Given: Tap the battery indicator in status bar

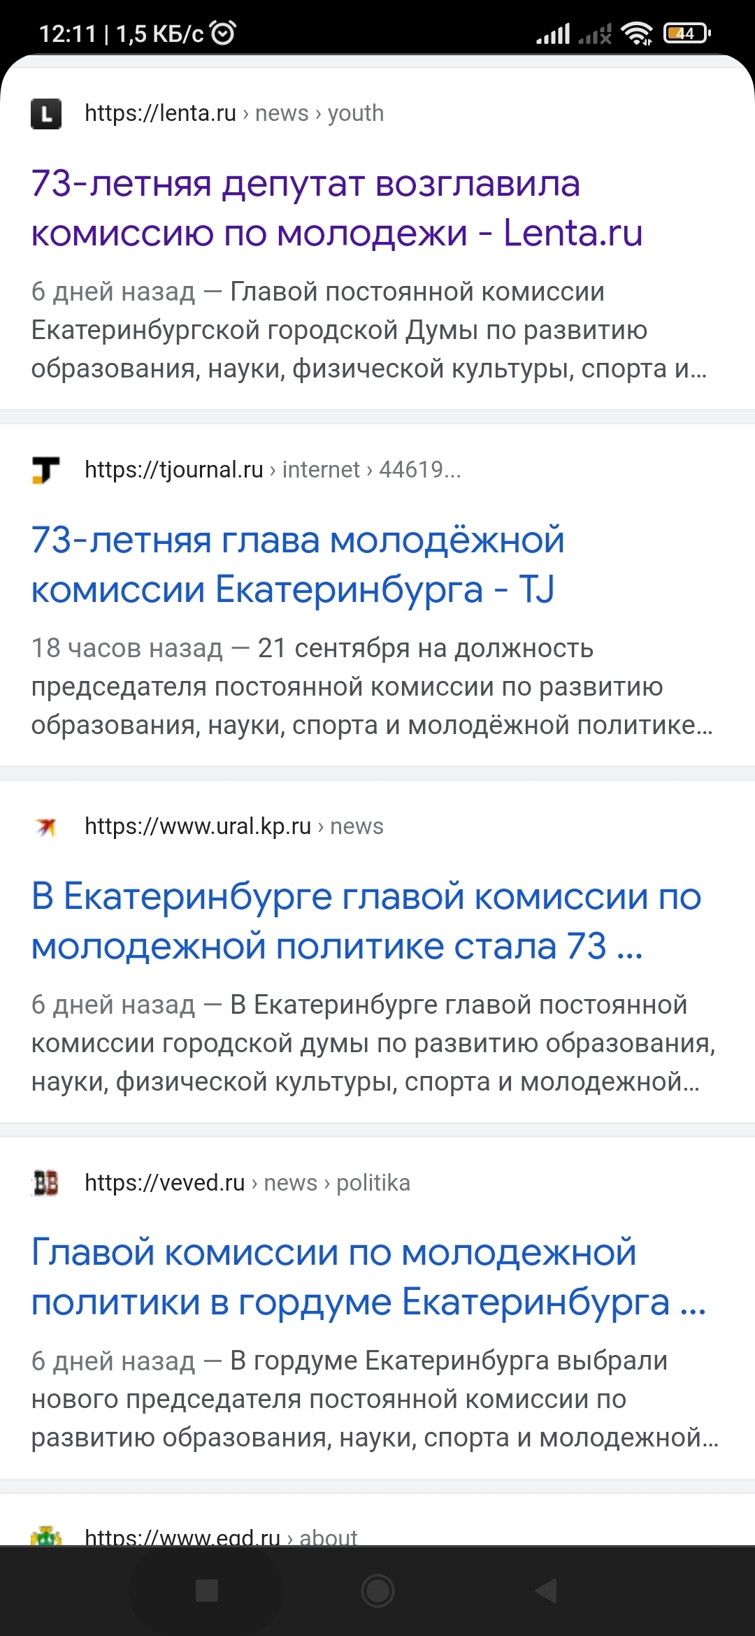Looking at the screenshot, I should pos(686,33).
